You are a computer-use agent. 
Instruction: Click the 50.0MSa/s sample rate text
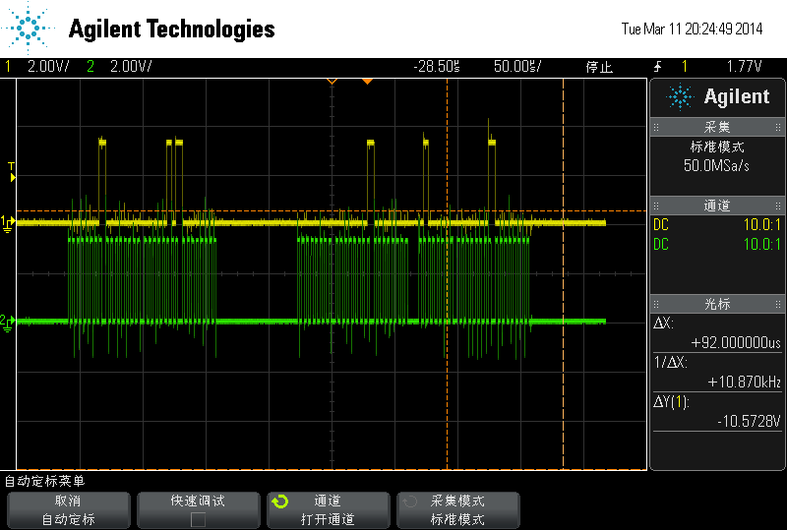[716, 165]
